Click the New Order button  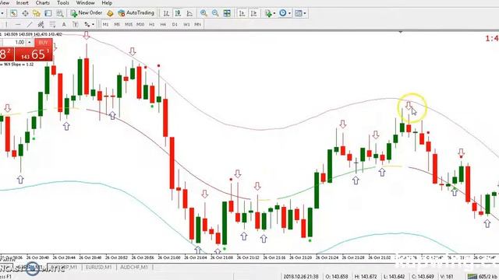coord(87,13)
